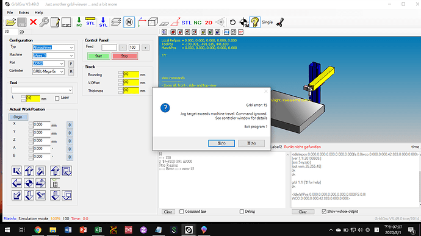Screen dimensions: 421x236
Task: Uncheck Show verbose output
Action: coord(324,212)
